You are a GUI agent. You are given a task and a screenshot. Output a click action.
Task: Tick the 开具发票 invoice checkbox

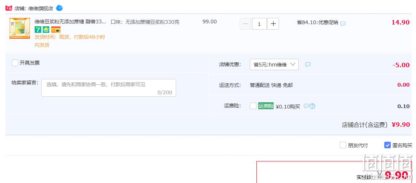(15, 63)
